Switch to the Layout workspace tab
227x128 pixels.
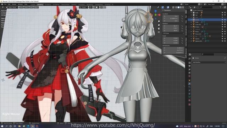[33, 5]
